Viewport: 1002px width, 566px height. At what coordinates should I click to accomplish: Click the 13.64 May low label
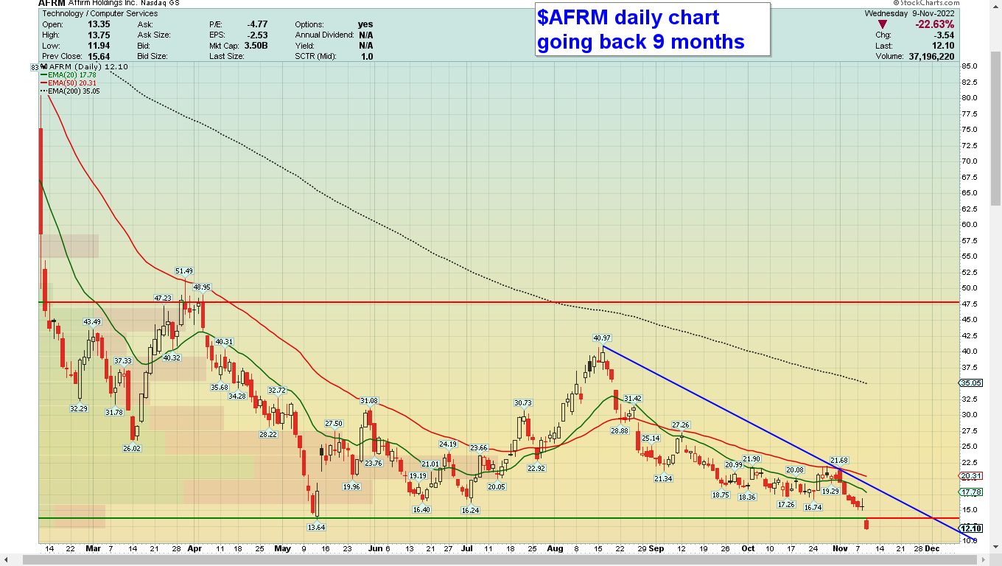(316, 527)
